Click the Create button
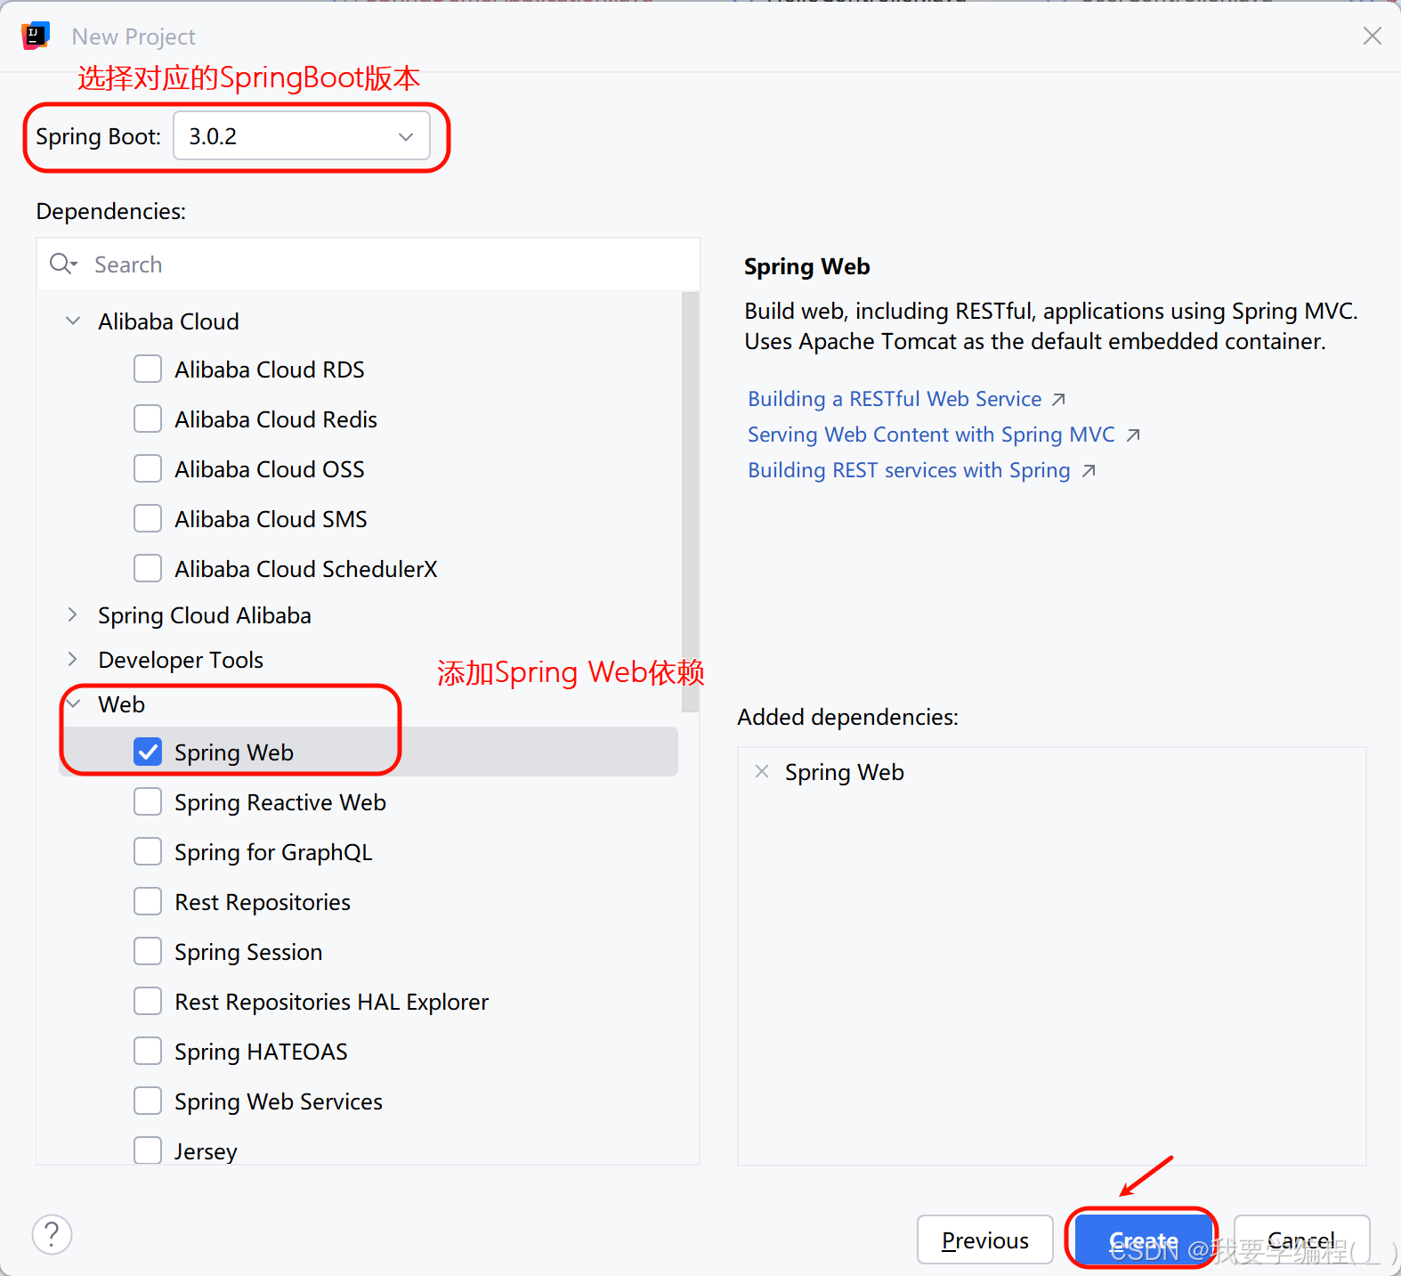 click(1143, 1239)
